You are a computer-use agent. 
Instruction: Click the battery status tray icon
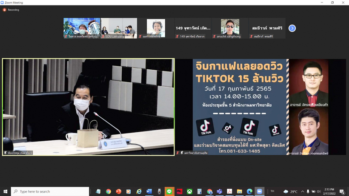click(x=313, y=191)
